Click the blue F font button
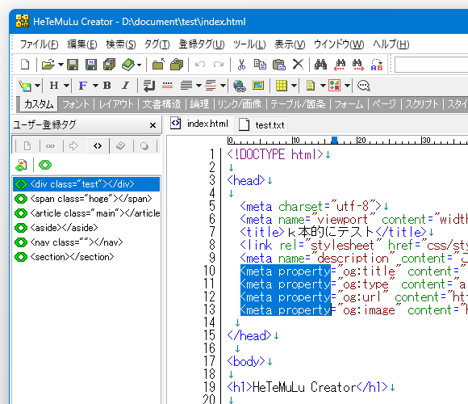This screenshot has height=404, width=468. (x=83, y=86)
